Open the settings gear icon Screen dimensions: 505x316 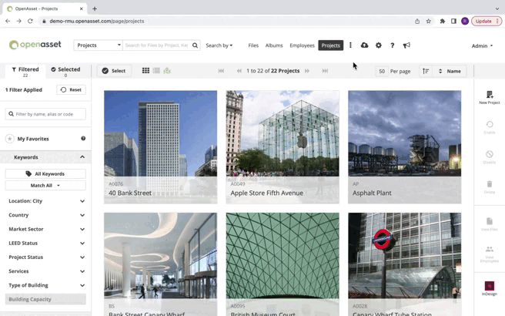379,45
